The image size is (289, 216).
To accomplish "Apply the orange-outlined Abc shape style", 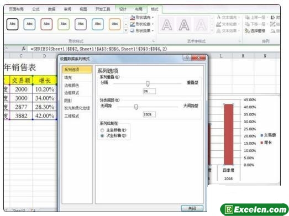I will [114, 24].
